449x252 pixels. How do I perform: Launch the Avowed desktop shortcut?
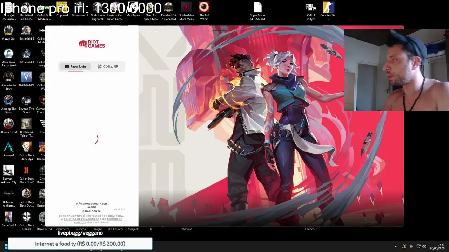coord(9,150)
